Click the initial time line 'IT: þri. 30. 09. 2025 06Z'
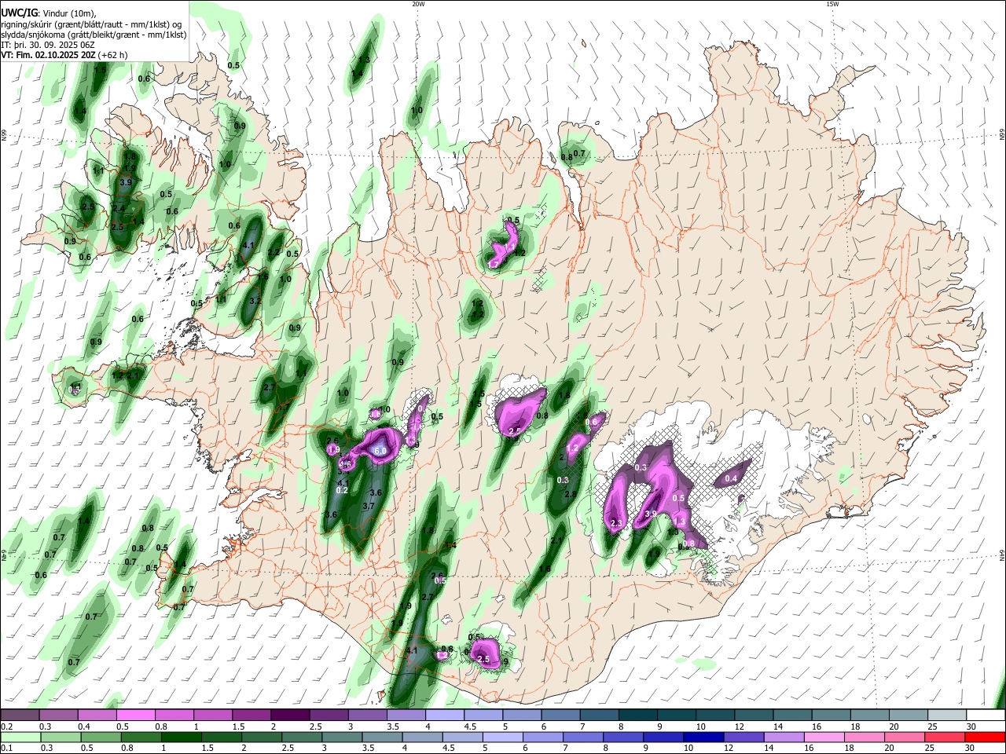Viewport: 1006px width, 754px height. pos(50,45)
